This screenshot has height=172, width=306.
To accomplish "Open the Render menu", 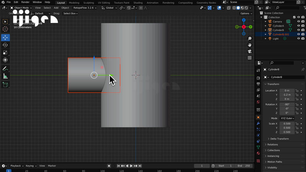I will (x=25, y=2).
